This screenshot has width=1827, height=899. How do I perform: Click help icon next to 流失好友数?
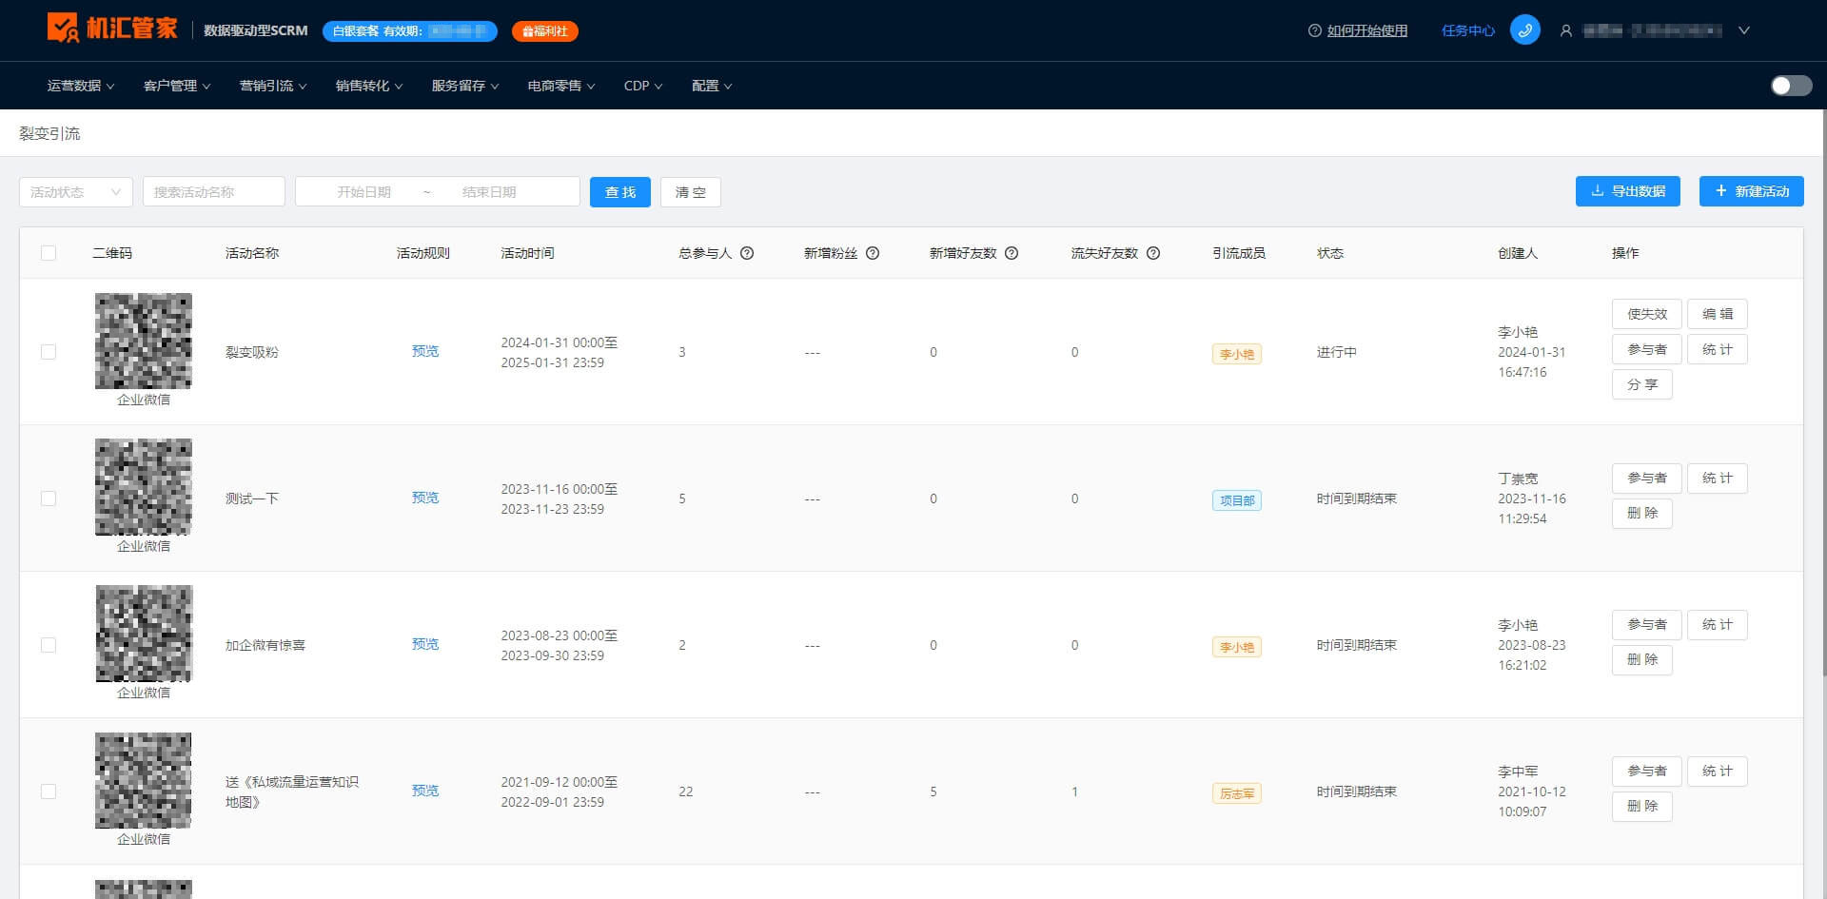pos(1153,253)
